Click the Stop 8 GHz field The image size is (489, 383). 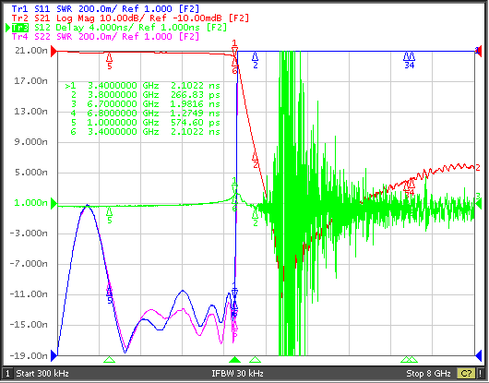click(x=428, y=374)
